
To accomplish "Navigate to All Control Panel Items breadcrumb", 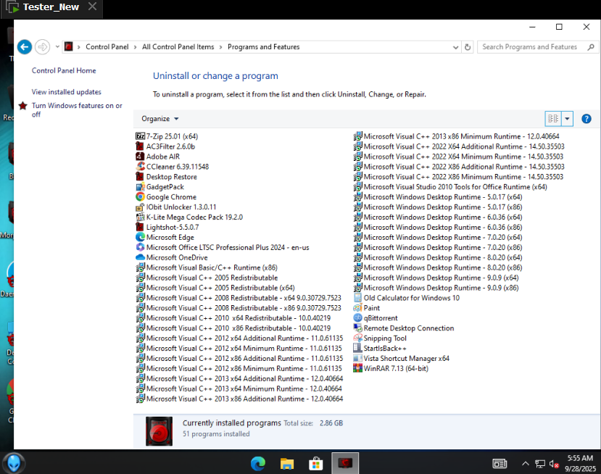I will click(178, 47).
